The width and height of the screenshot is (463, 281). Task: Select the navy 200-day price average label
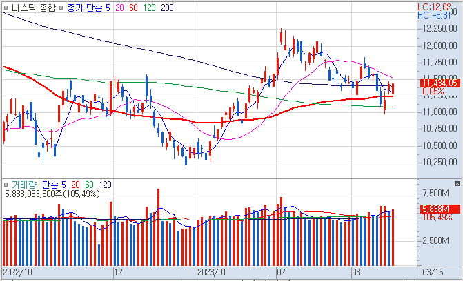pos(167,8)
